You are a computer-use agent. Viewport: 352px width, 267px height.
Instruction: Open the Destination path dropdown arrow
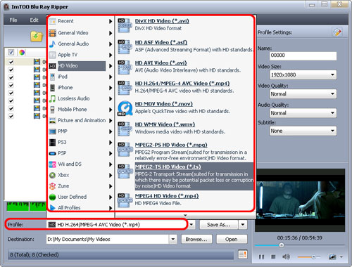click(173, 239)
